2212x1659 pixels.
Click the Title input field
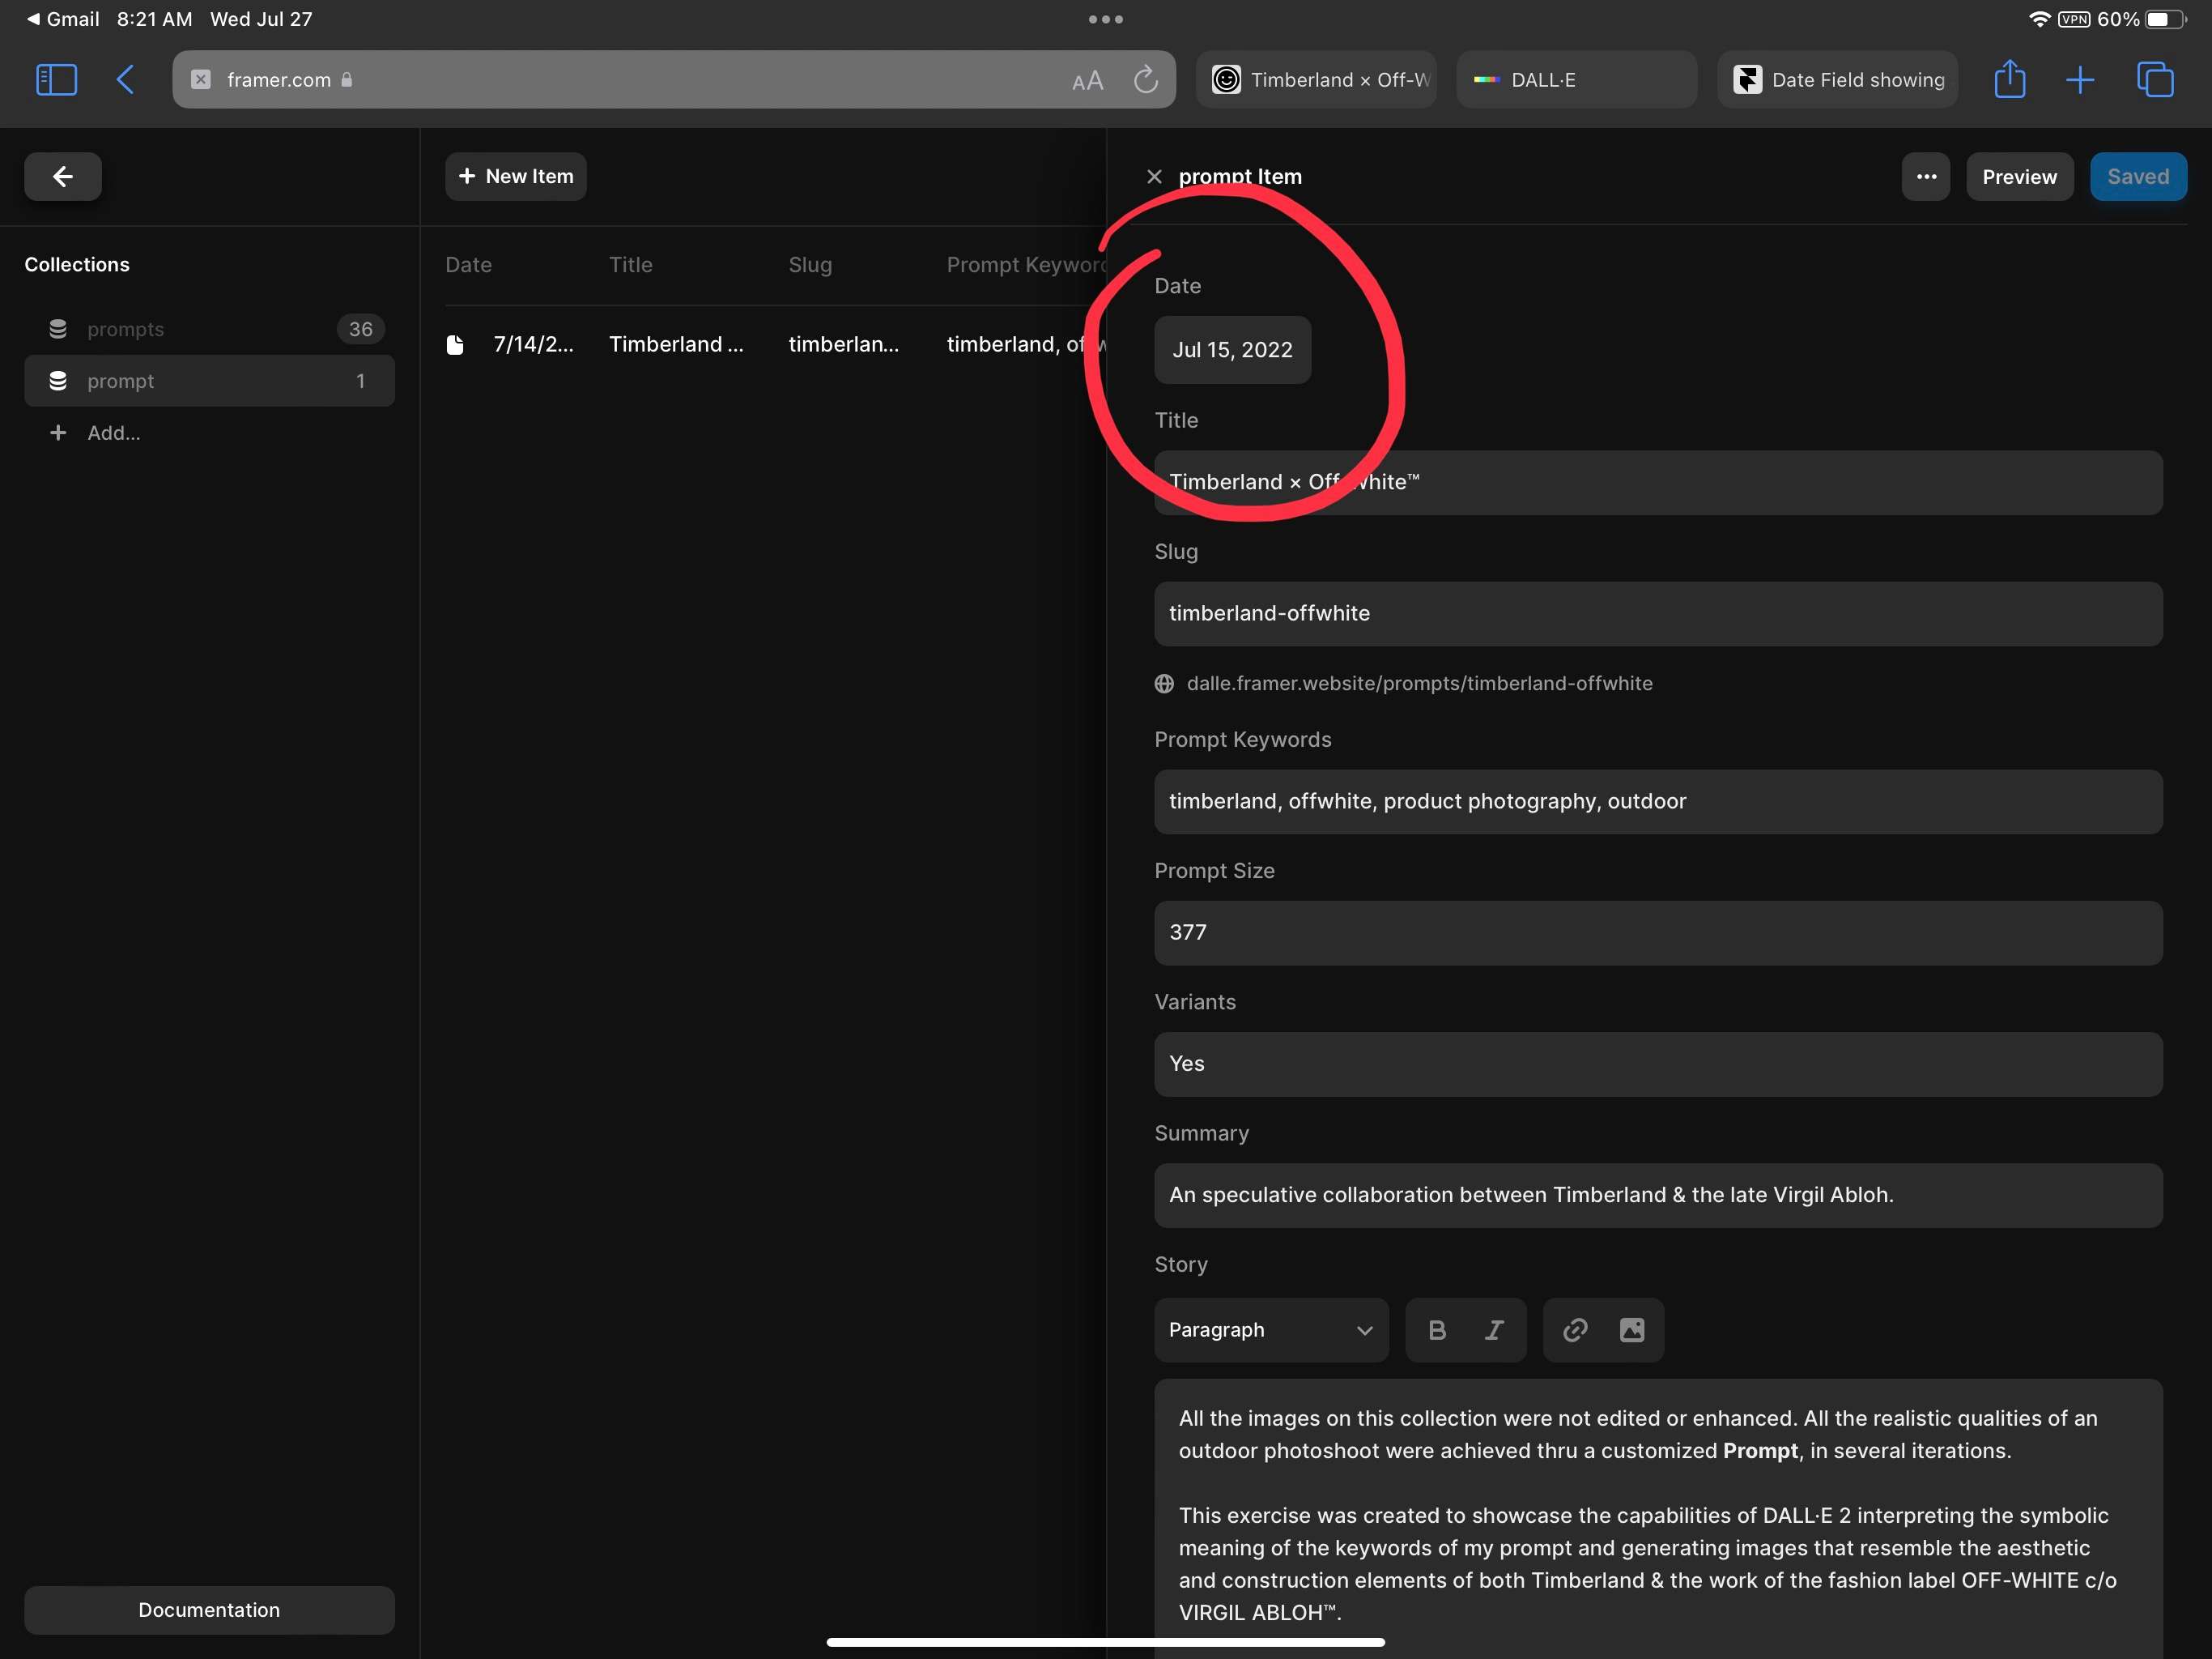click(1658, 484)
